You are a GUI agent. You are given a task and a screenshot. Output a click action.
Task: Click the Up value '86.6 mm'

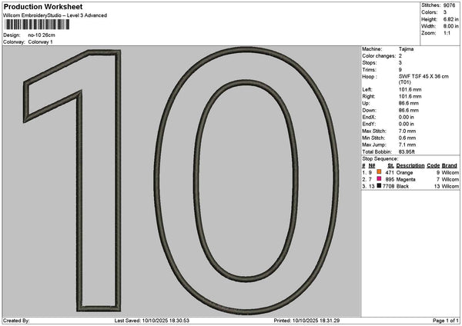pos(409,103)
